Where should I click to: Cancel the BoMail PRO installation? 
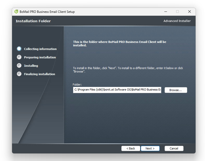tap(174, 148)
